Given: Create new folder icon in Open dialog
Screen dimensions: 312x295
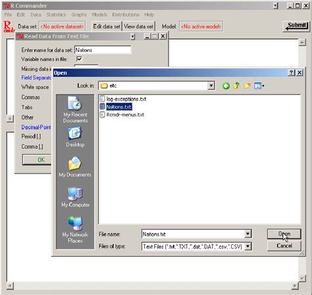Looking at the screenshot, I should [x=247, y=86].
